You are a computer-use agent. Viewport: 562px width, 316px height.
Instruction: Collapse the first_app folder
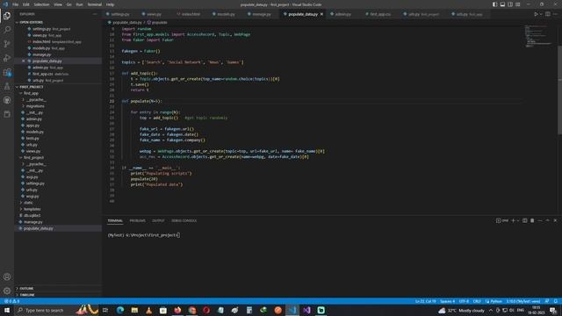[32, 93]
